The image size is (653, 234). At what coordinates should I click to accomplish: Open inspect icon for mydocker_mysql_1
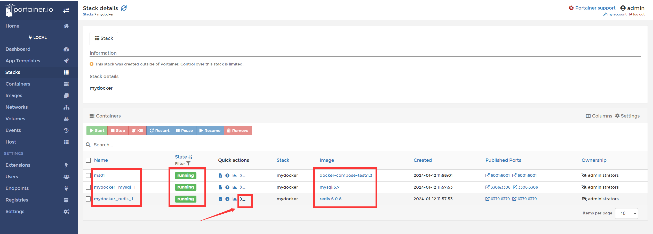coord(227,187)
